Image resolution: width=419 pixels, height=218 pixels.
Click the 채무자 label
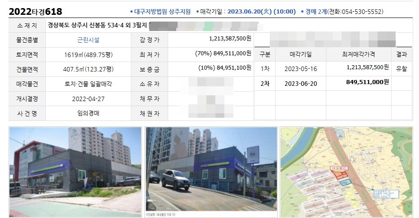pos(149,99)
